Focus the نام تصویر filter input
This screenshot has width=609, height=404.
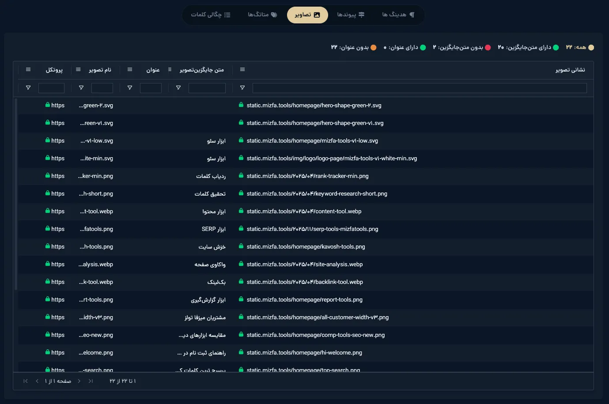pos(102,88)
